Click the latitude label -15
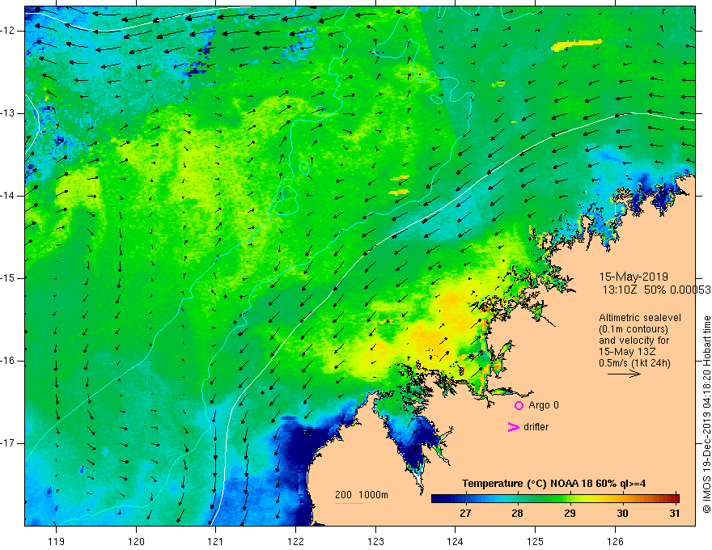The height and width of the screenshot is (550, 712). [x=9, y=278]
